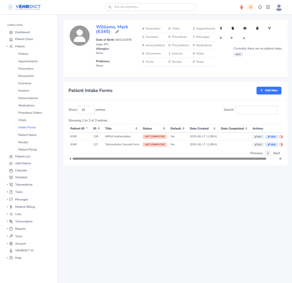292x283 pixels.
Task: Select Patient Notes in the sidebar
Action: pos(28,135)
